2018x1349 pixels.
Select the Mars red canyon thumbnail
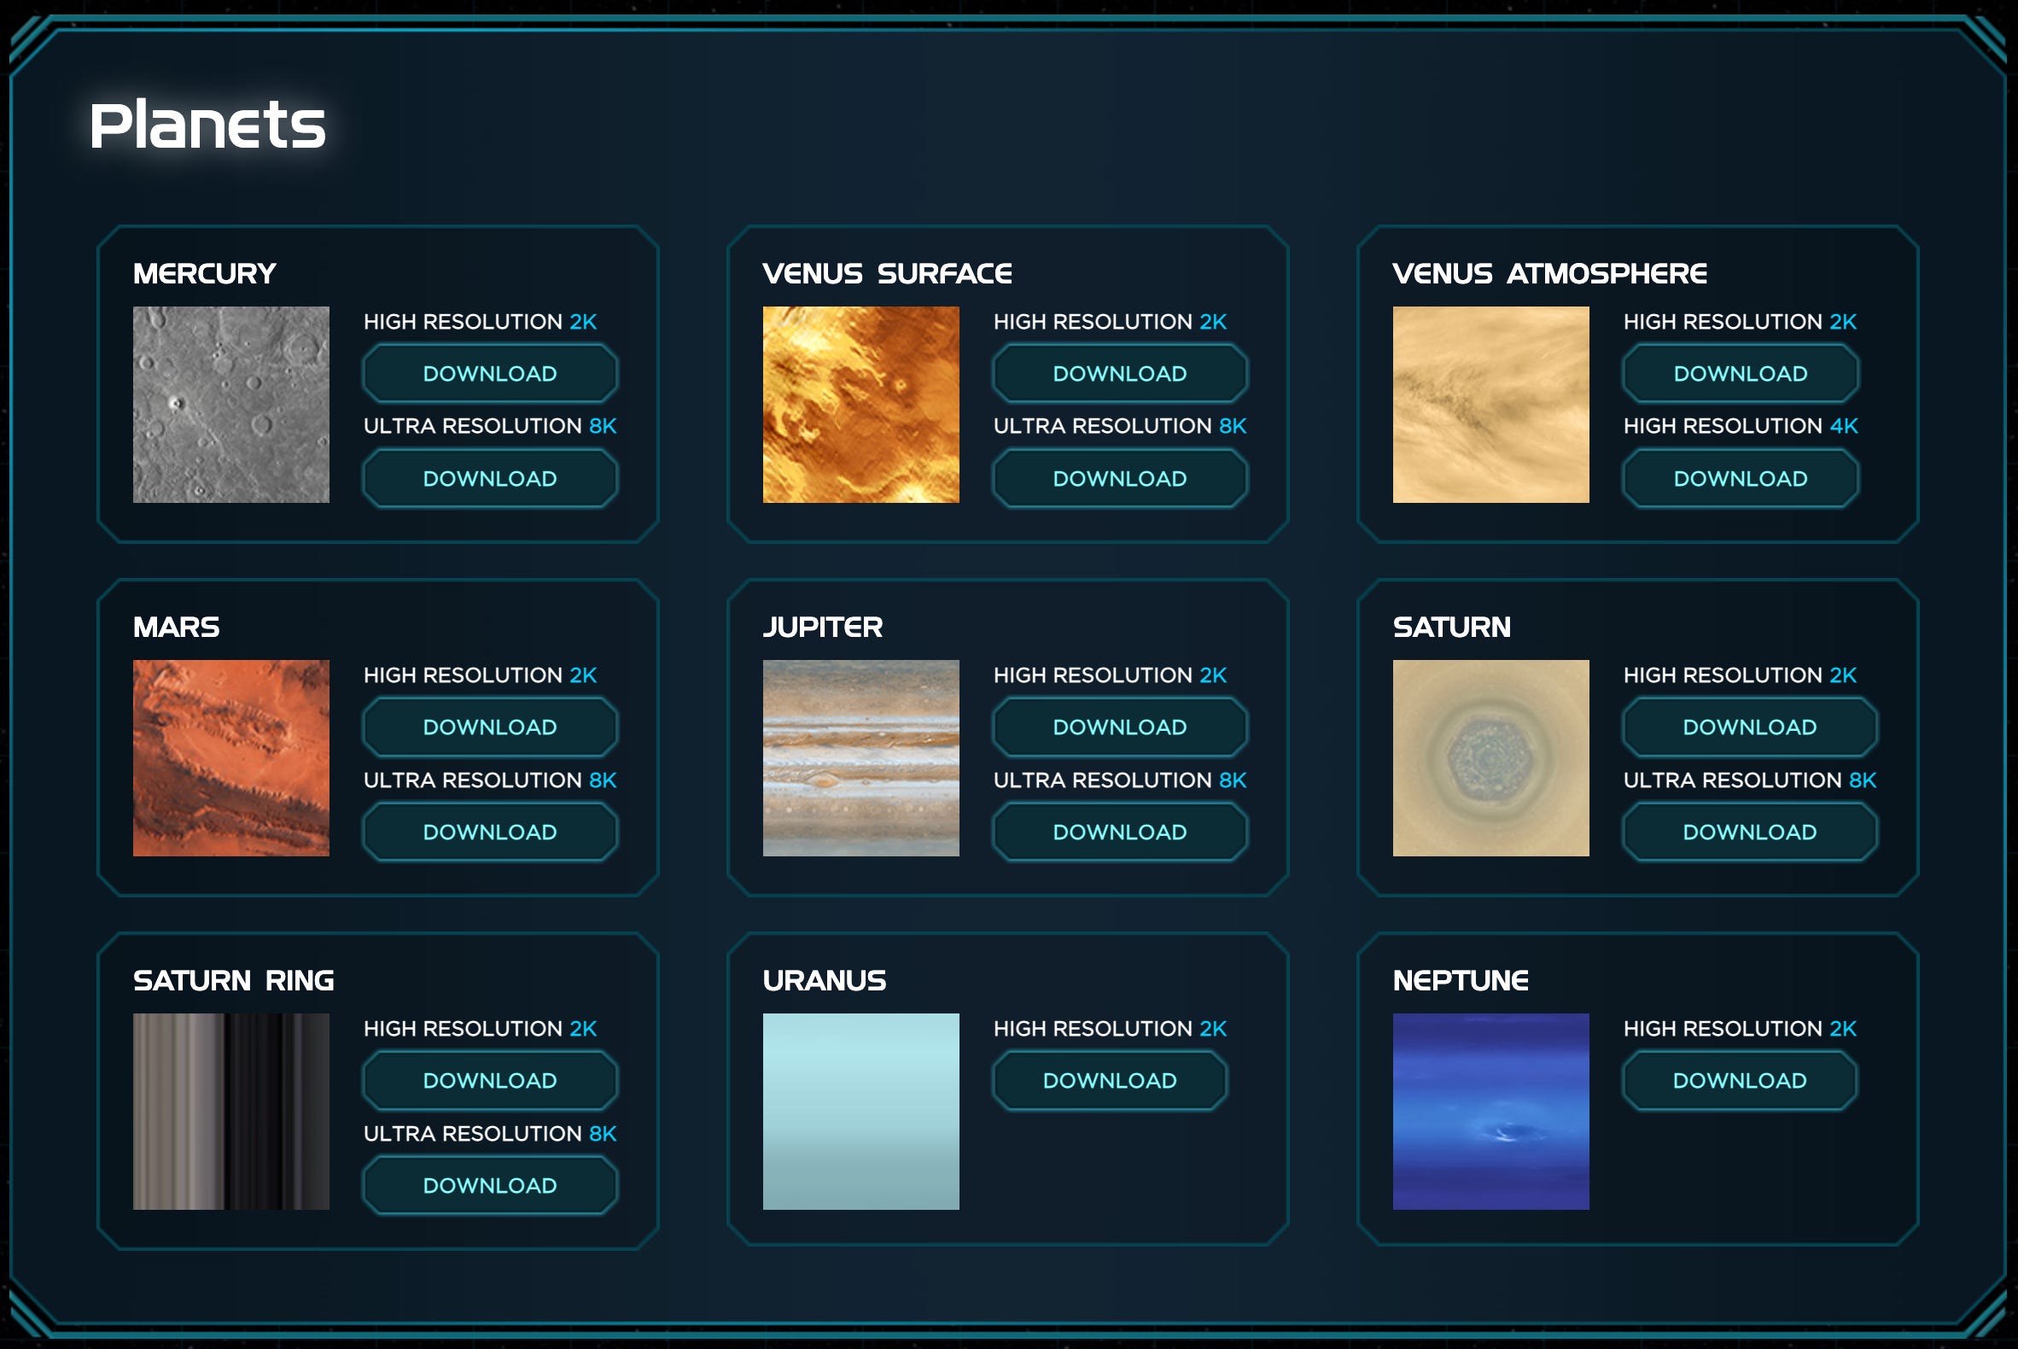[x=230, y=758]
